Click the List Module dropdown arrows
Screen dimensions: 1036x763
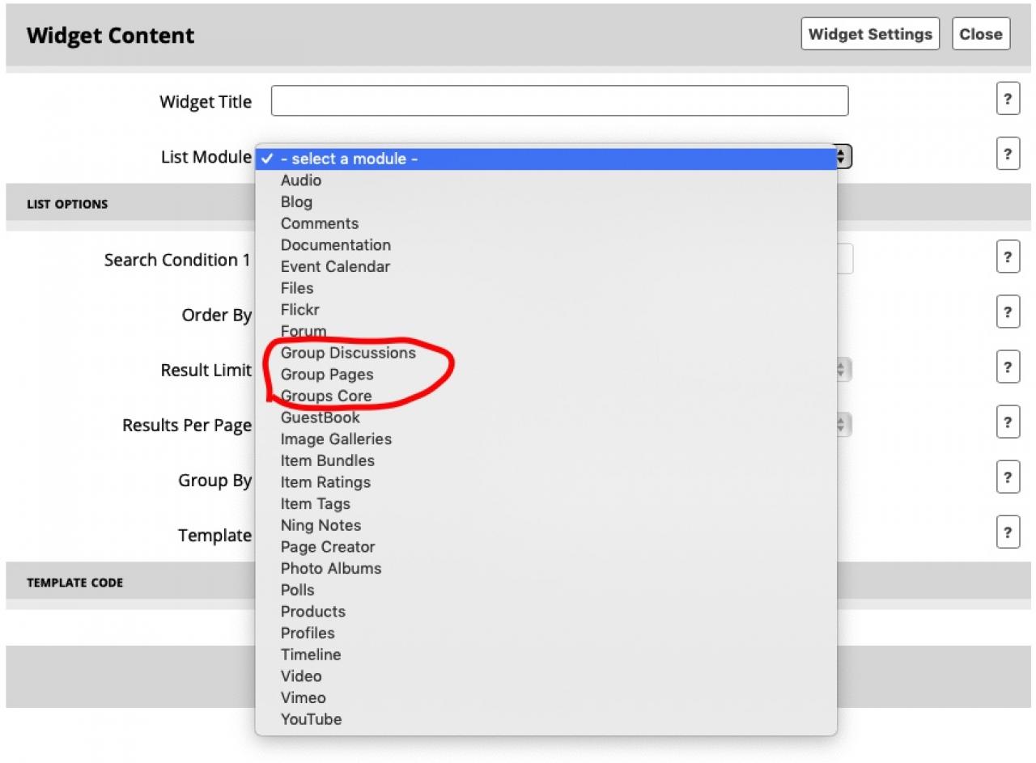pos(843,157)
